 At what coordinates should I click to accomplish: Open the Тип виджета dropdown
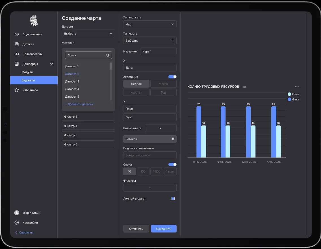point(150,24)
